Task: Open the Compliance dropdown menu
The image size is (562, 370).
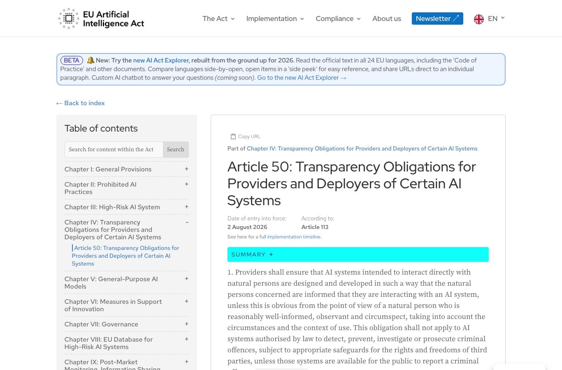Action: pos(338,18)
